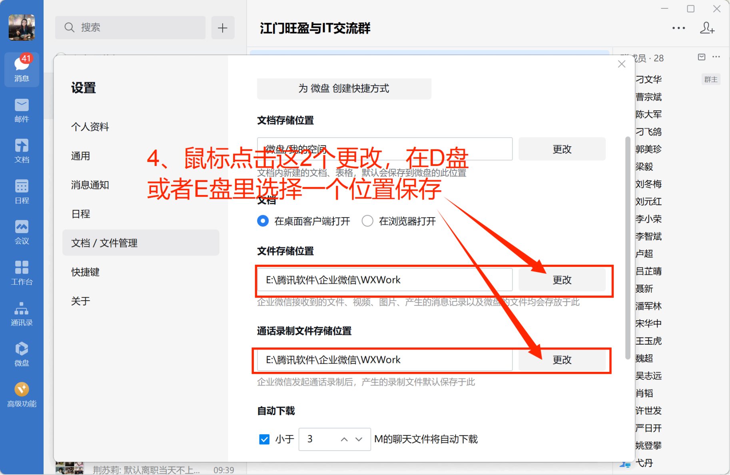
Task: Select member 刘冬梅 in member list
Action: click(x=648, y=184)
